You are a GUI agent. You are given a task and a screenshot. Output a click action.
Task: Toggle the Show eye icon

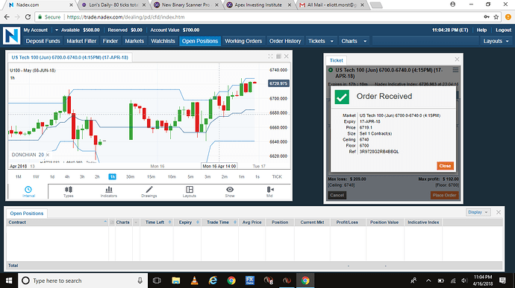(x=230, y=189)
